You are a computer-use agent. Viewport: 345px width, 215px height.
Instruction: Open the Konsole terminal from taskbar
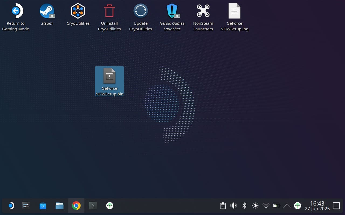pos(93,206)
